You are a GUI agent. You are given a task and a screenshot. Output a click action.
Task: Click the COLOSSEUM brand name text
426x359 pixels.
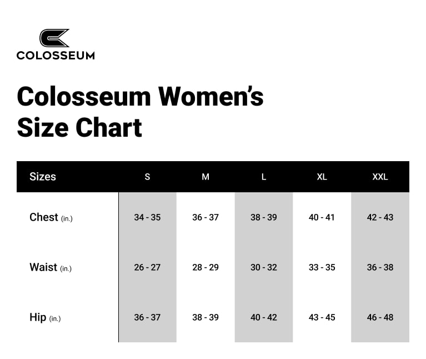56,56
